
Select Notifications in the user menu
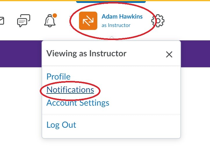click(x=70, y=90)
